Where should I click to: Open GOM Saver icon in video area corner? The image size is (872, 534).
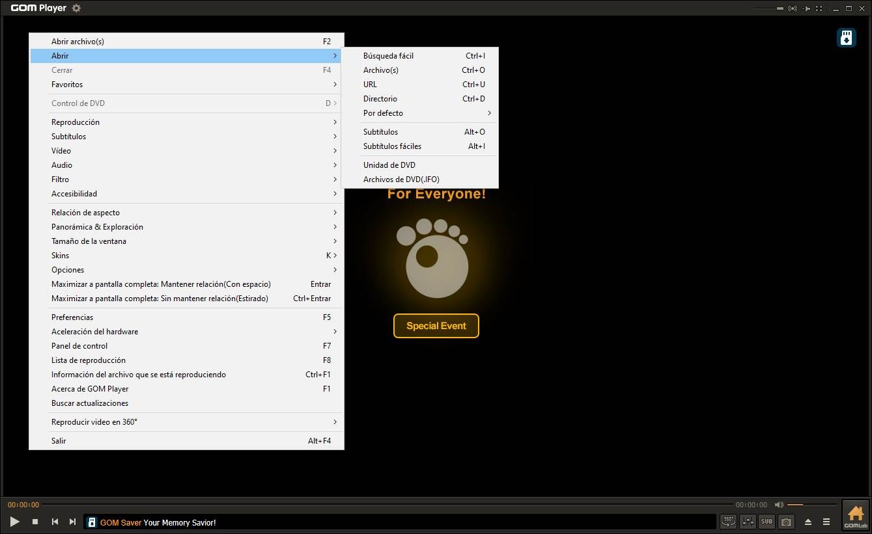(846, 38)
